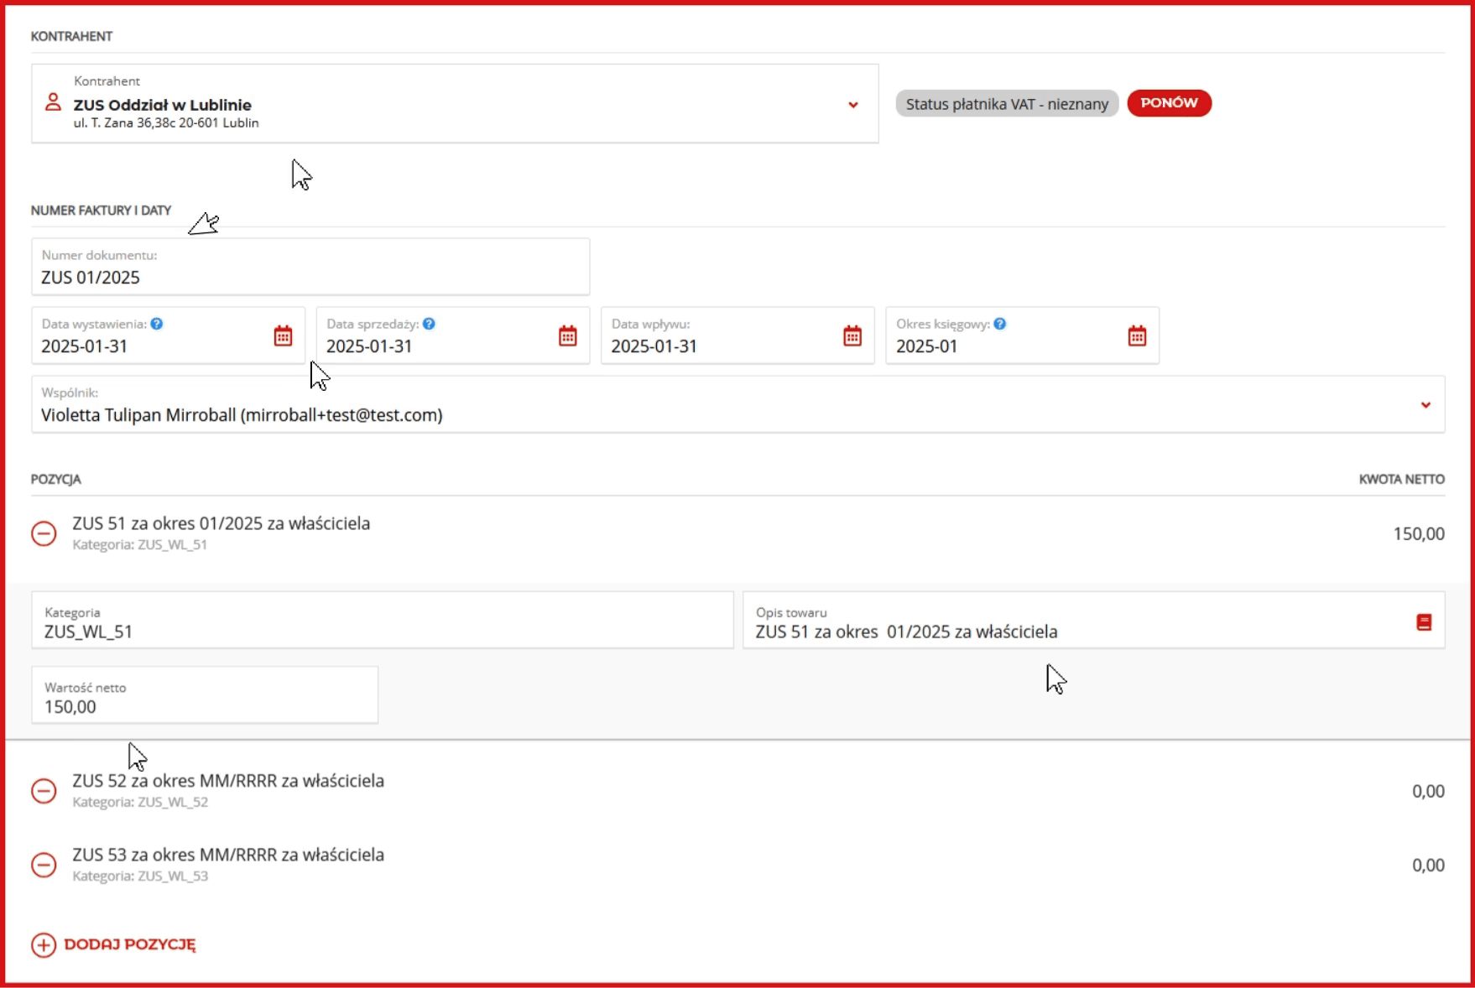Open calendar for Data wystawienia
The image size is (1475, 988).
tap(283, 336)
